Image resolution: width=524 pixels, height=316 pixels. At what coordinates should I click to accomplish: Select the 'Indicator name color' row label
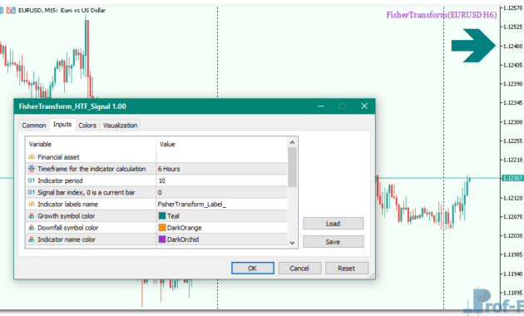pos(67,239)
